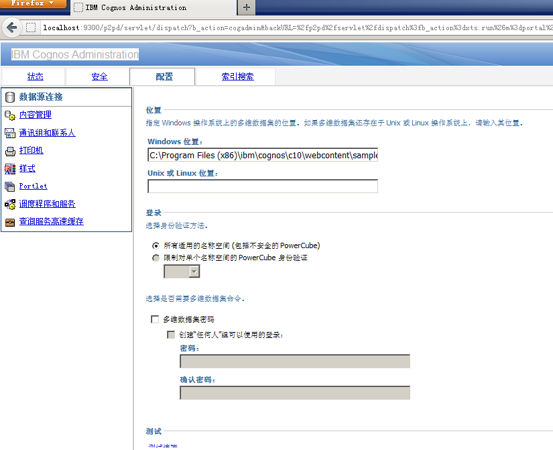Open the 内容管理 link
The width and height of the screenshot is (553, 450).
[x=36, y=115]
